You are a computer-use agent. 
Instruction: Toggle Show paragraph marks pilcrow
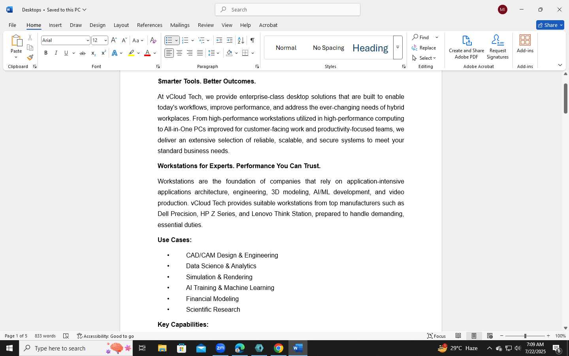[x=252, y=40]
